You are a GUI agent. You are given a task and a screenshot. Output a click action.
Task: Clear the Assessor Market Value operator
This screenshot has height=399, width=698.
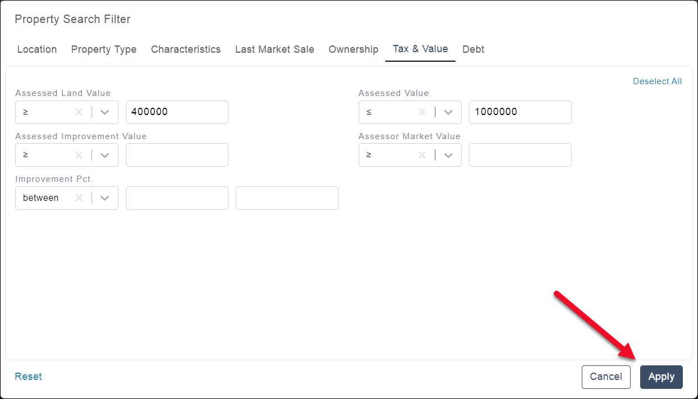tap(422, 155)
